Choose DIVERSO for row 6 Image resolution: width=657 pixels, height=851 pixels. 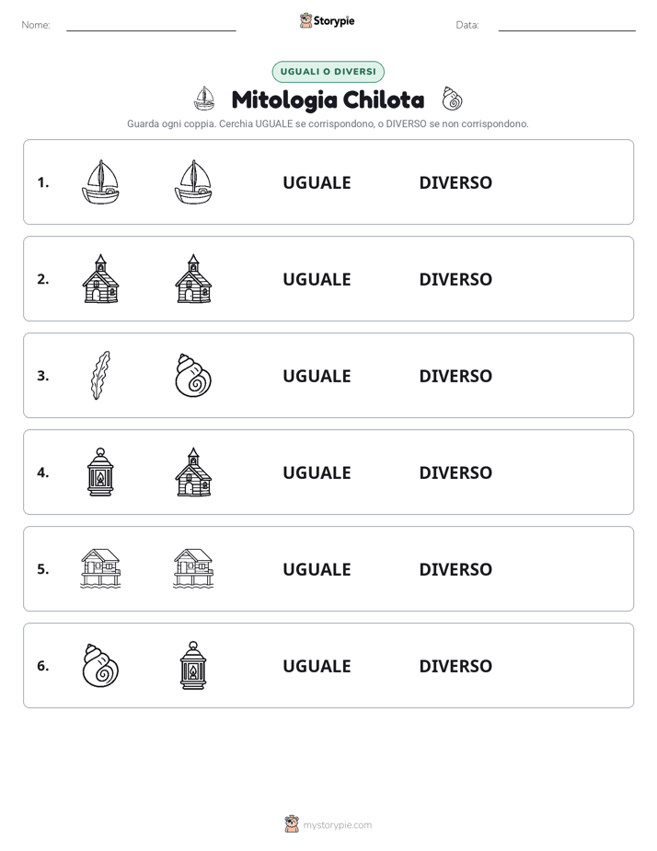(x=455, y=665)
